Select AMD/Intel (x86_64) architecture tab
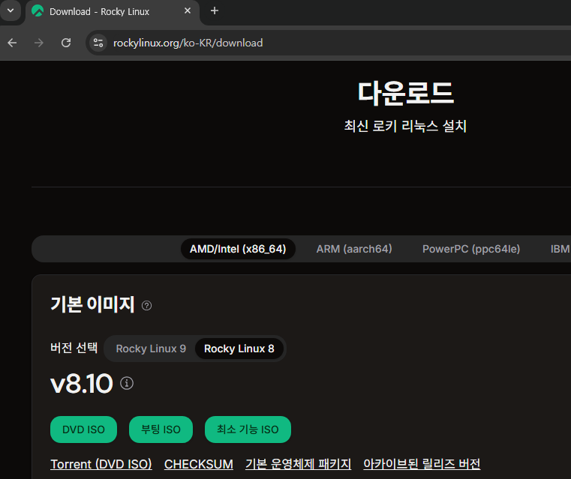Viewport: 571px width, 479px height. click(238, 249)
